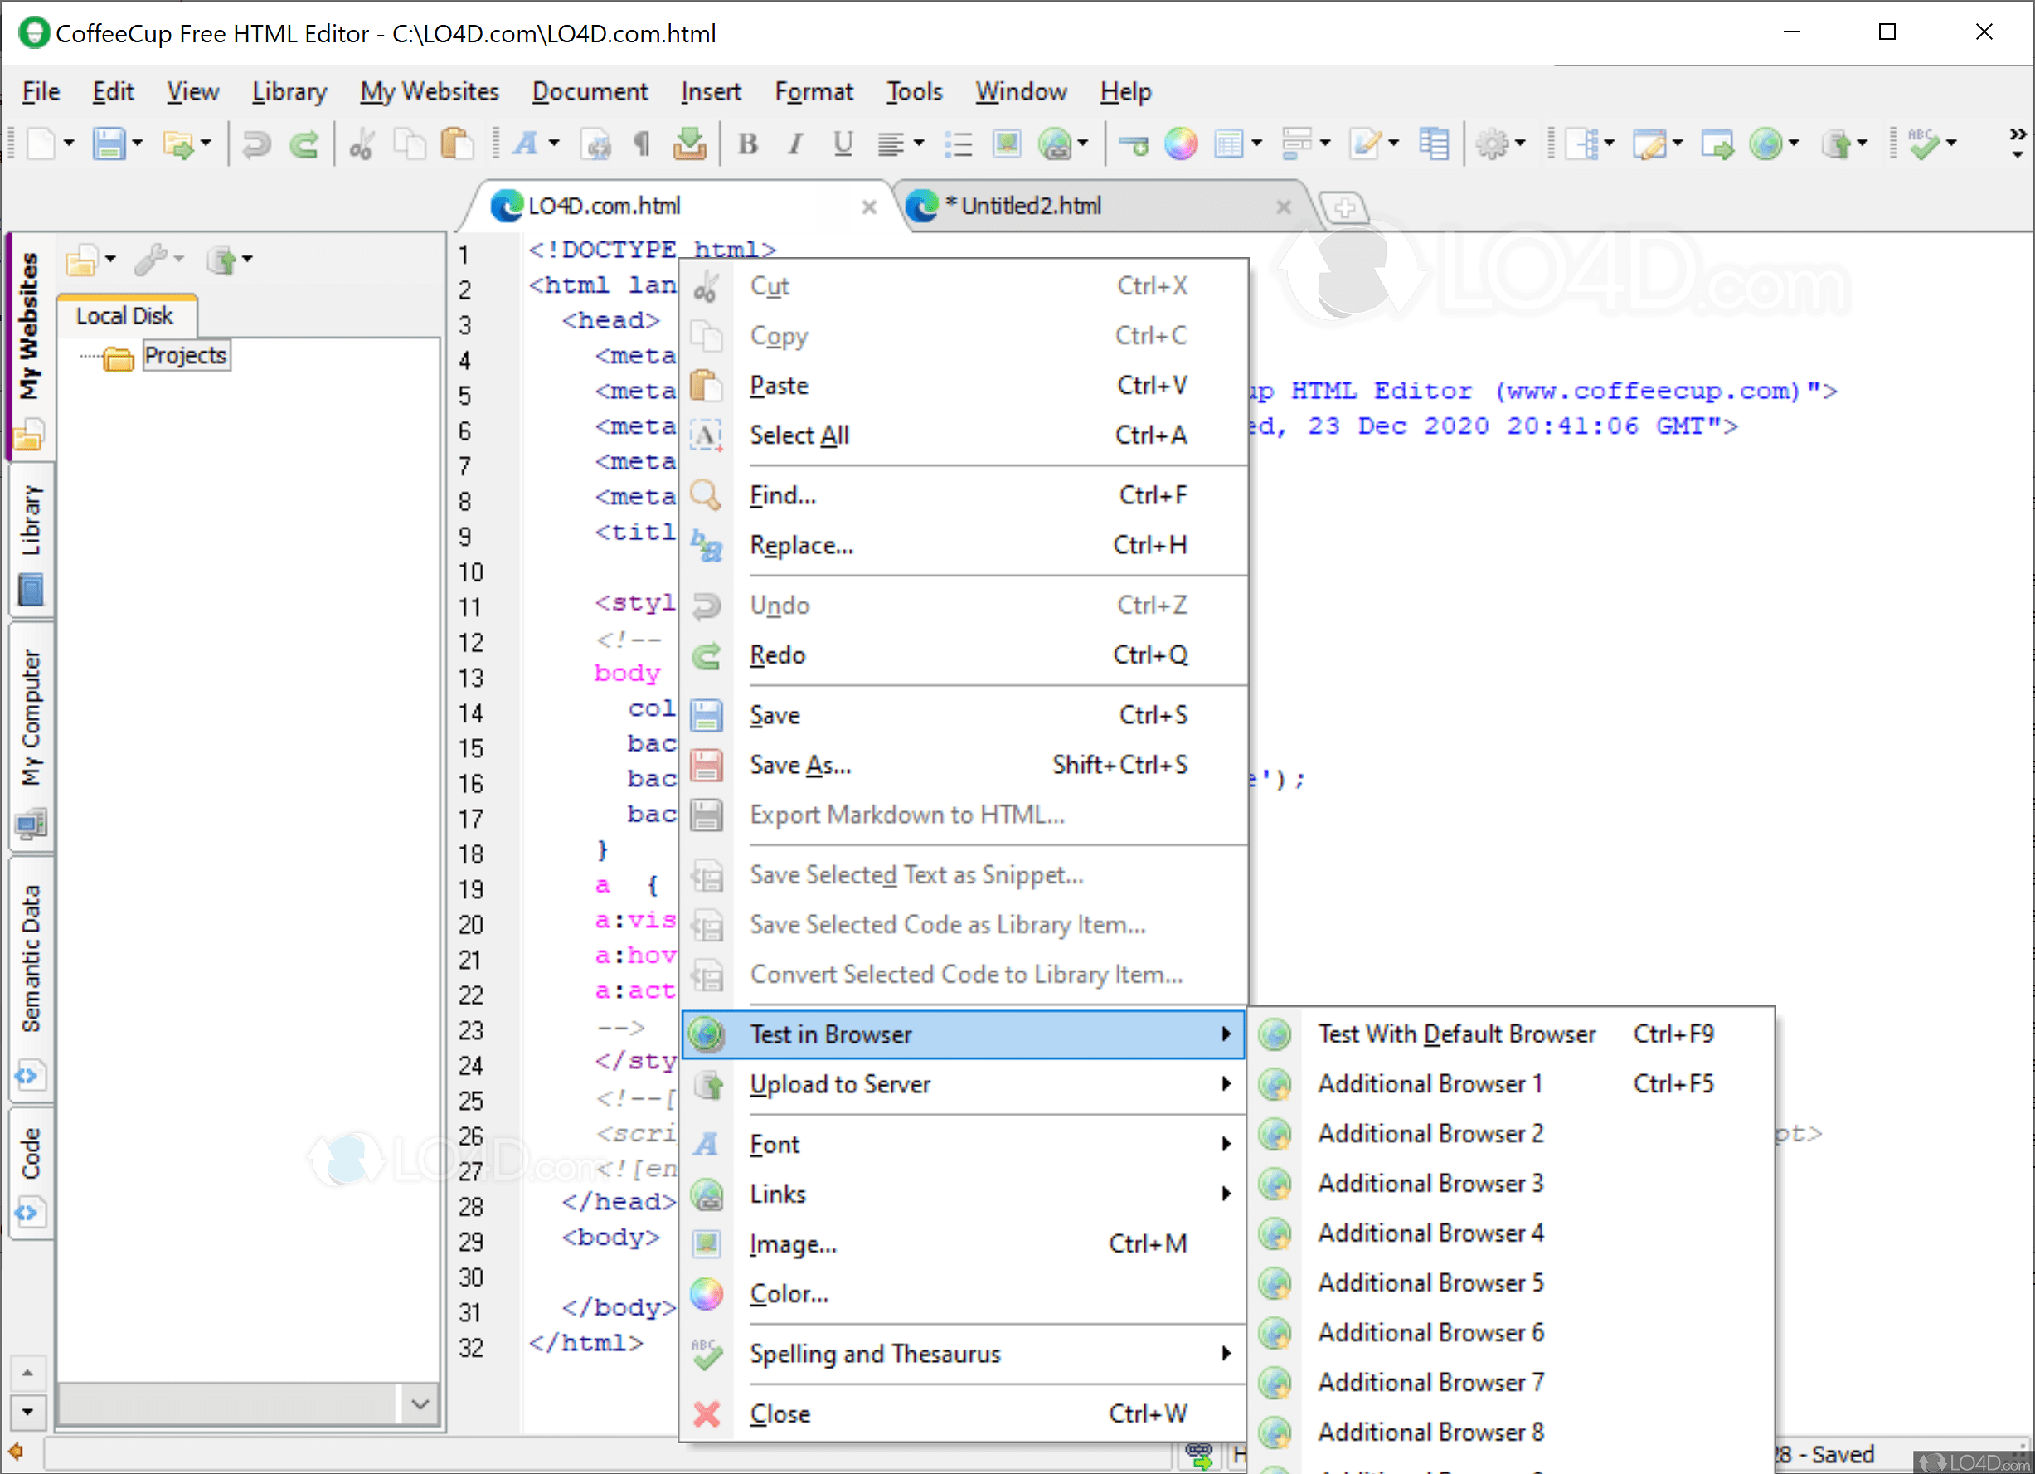Expand the Font submenu
Screen dimensions: 2035x1474
pyautogui.click(x=964, y=1145)
